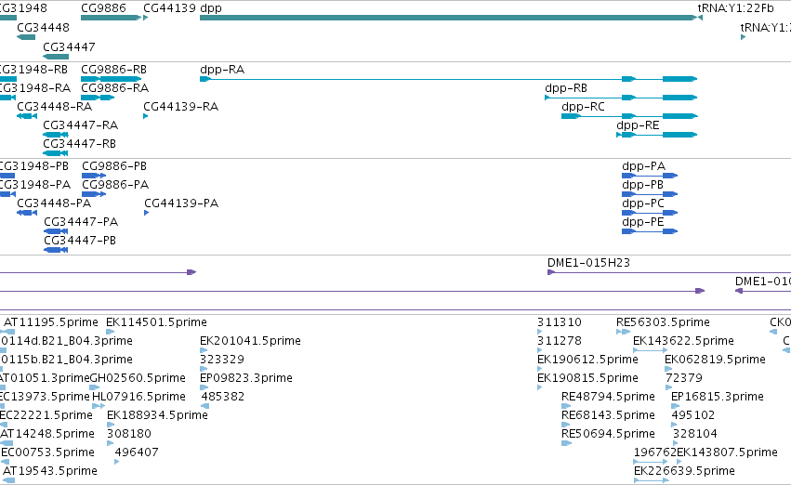Screen dimensions: 791x485
Task: Click the CG34447-PA protein label
Action: pyautogui.click(x=81, y=222)
